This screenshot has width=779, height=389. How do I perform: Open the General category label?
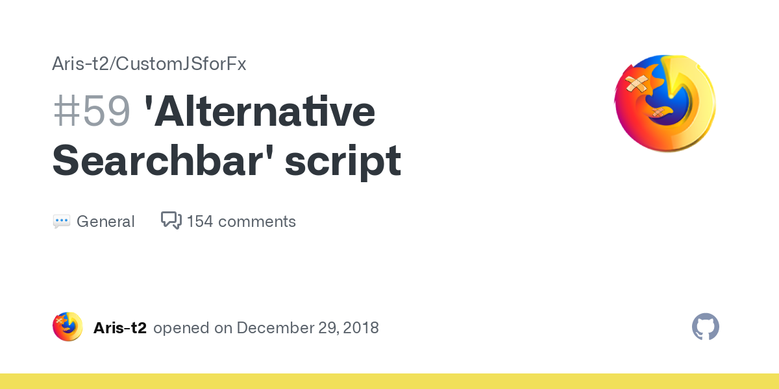click(105, 222)
